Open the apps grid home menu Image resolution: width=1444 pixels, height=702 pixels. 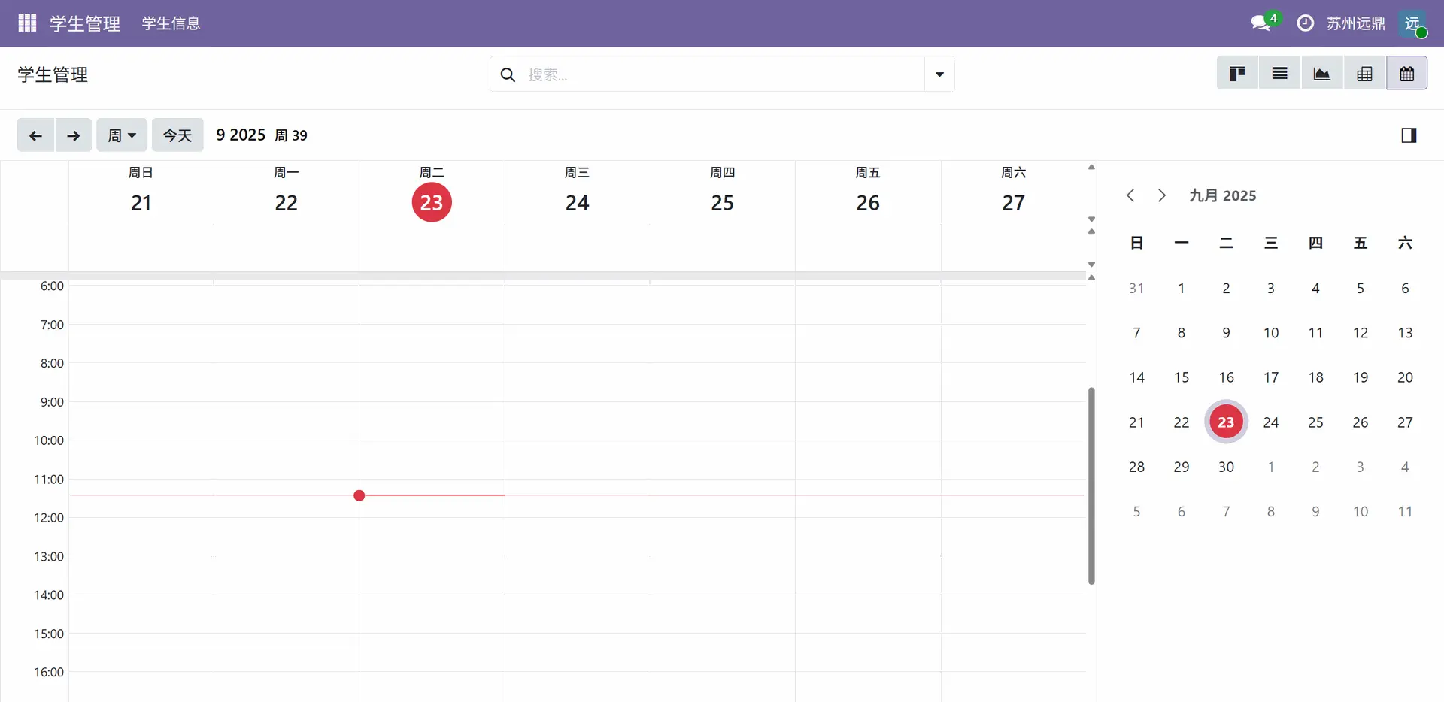27,23
